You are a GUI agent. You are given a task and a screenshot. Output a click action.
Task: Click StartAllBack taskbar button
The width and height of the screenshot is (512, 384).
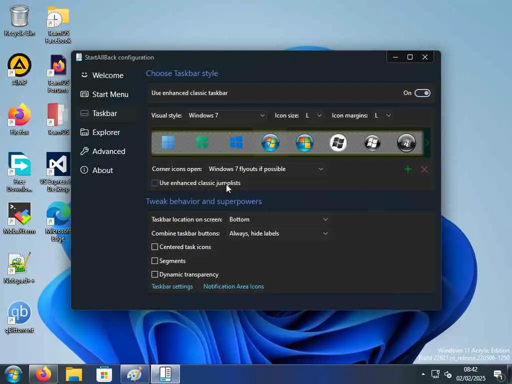[x=165, y=374]
